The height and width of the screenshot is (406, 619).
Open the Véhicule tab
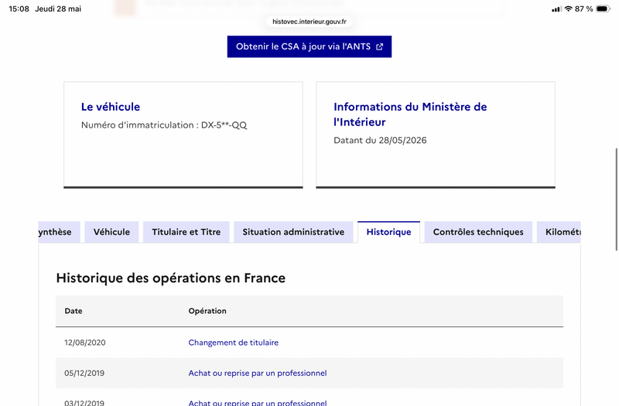pos(111,232)
